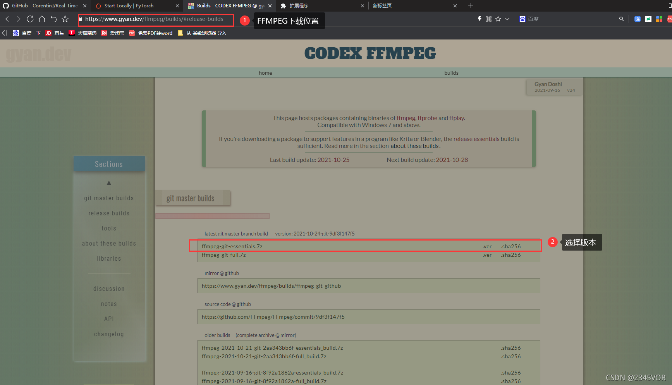
Task: Click the favorites star right of the address bar
Action: pyautogui.click(x=498, y=19)
